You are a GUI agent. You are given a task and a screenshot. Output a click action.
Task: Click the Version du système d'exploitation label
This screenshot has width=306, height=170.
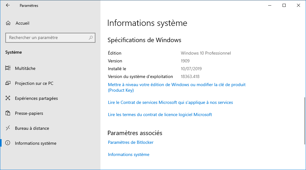point(140,77)
